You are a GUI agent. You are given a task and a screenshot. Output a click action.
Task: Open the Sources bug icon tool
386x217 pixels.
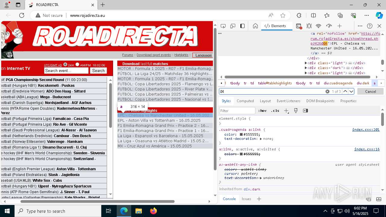pos(309,26)
